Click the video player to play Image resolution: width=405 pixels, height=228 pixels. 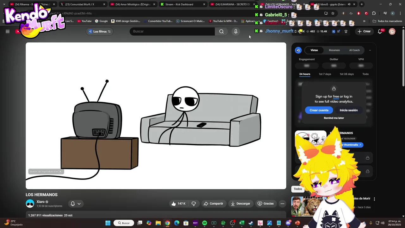pyautogui.click(x=156, y=116)
